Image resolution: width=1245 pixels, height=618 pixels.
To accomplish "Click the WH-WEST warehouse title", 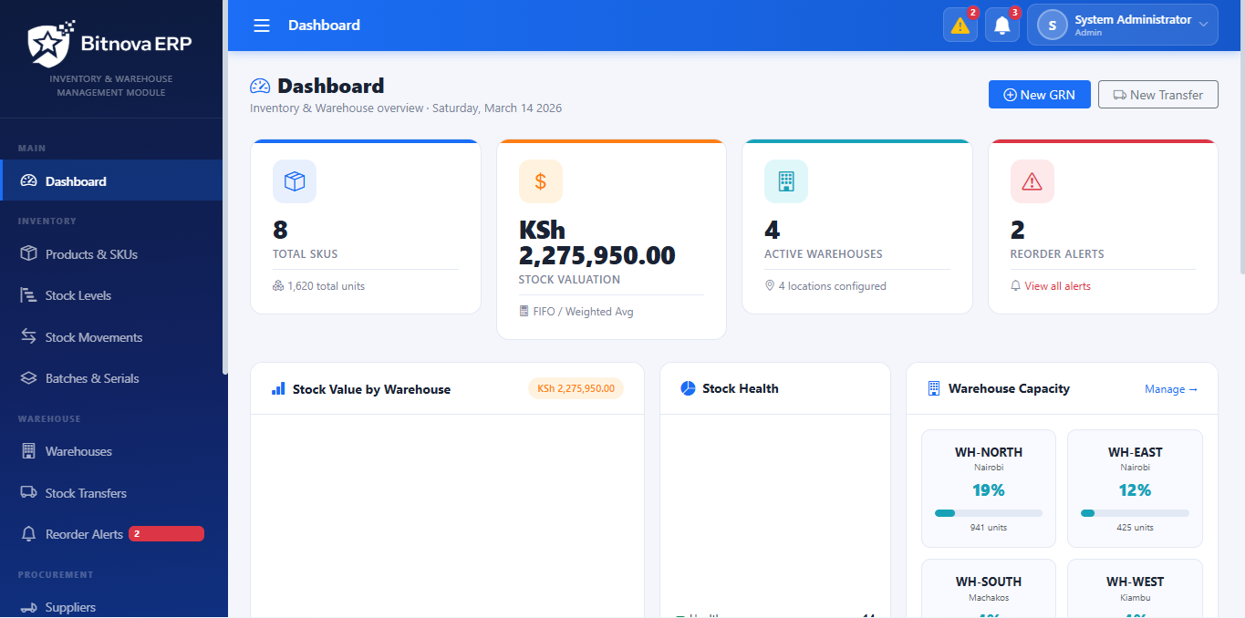I will pos(1136,582).
